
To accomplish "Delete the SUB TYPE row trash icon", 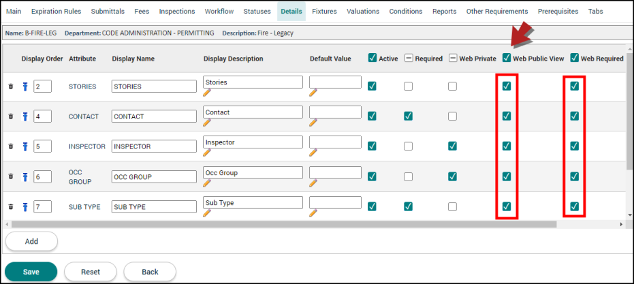I will [11, 207].
